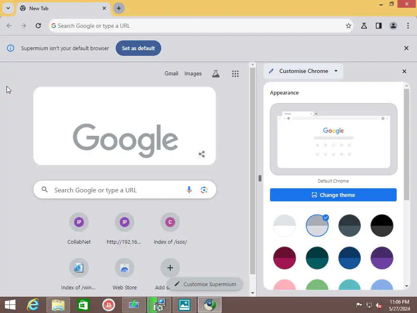Expand the Customise Chrome panel dropdown
The height and width of the screenshot is (313, 417).
(x=336, y=71)
